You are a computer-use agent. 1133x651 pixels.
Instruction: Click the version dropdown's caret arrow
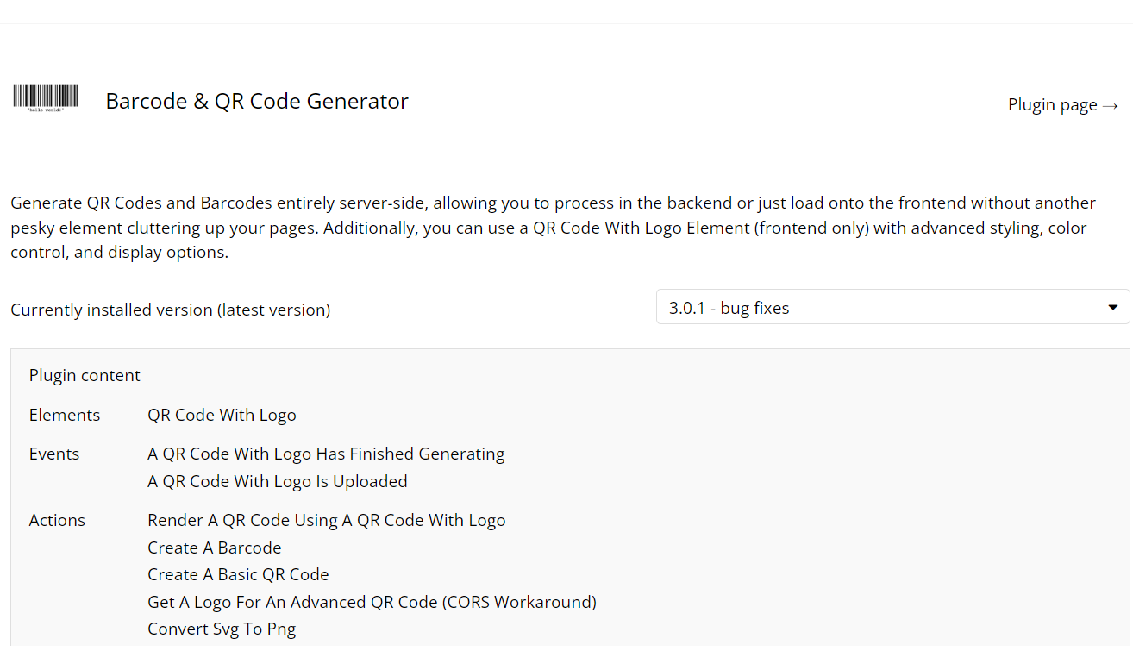[x=1112, y=308]
